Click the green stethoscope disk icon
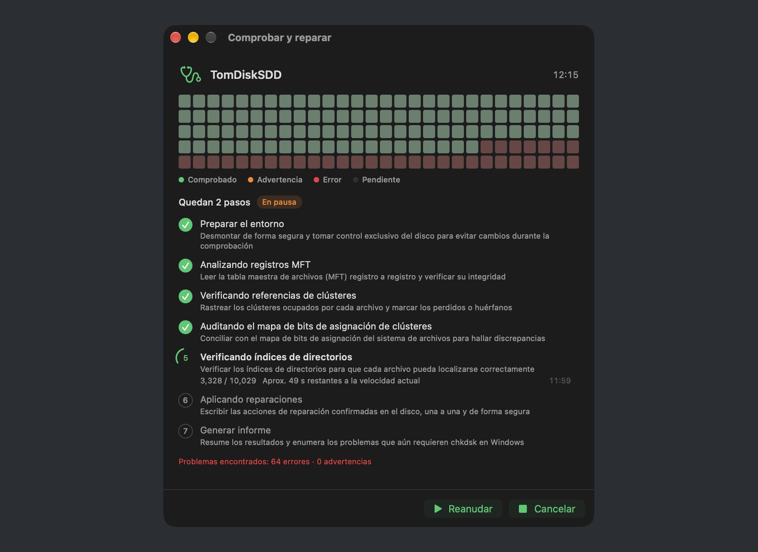 (190, 74)
